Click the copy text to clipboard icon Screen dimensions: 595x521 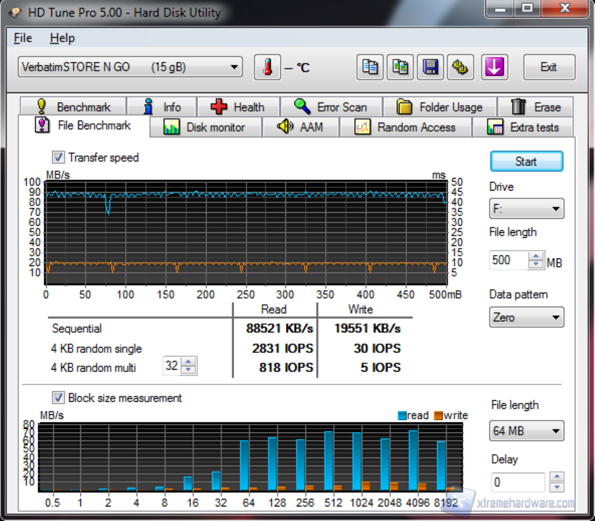click(x=370, y=67)
